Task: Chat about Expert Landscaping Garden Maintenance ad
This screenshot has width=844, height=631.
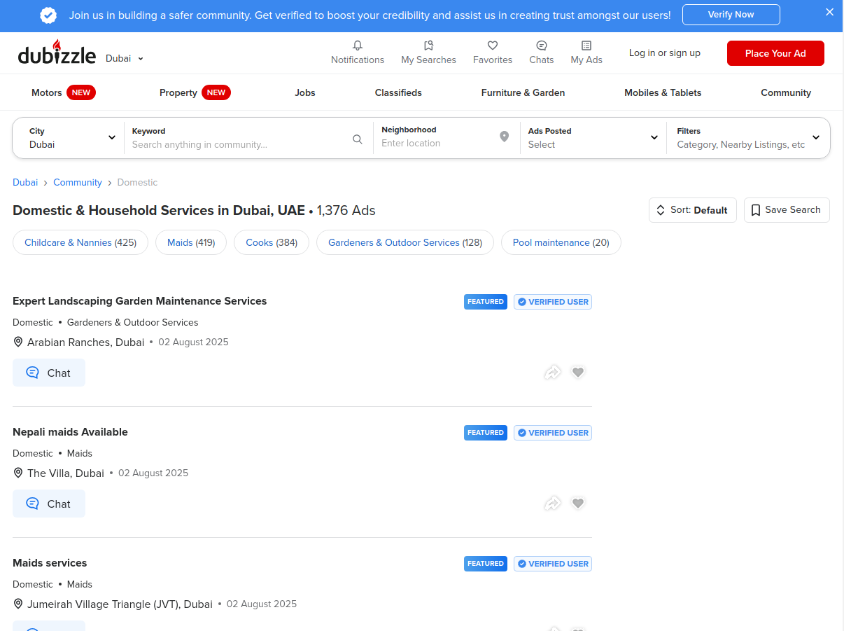Action: 49,373
